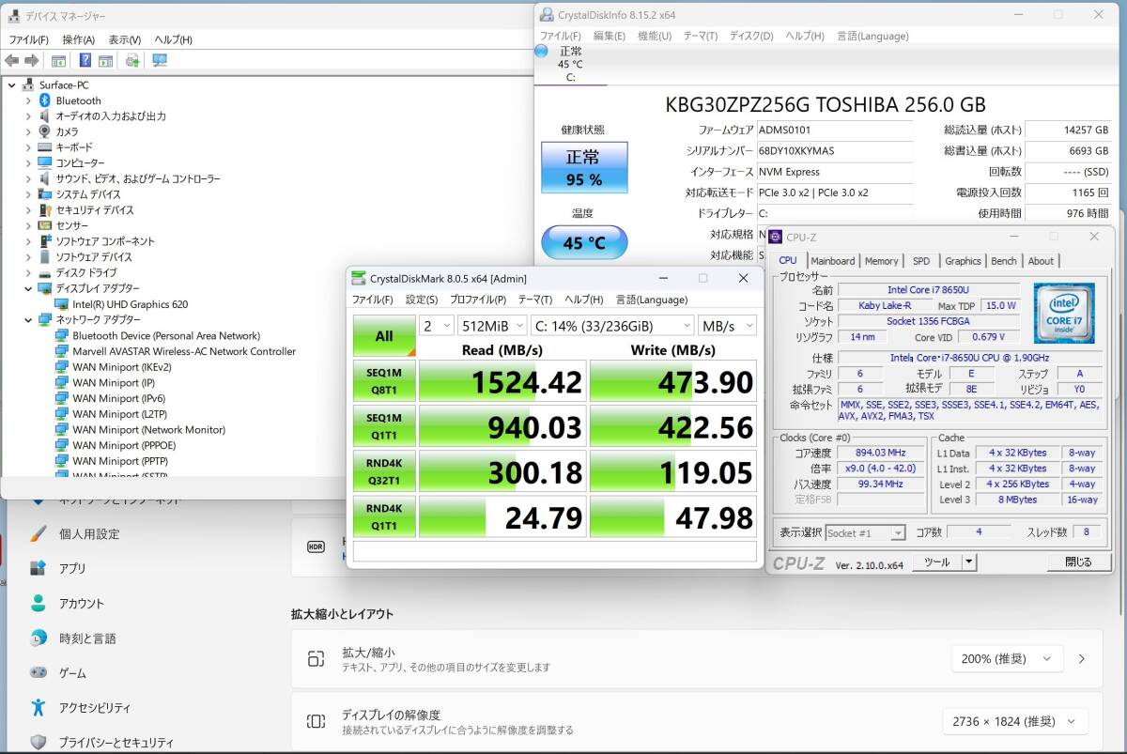Collapse the ディスプレイ アダプター category
This screenshot has width=1127, height=754.
pyautogui.click(x=28, y=288)
